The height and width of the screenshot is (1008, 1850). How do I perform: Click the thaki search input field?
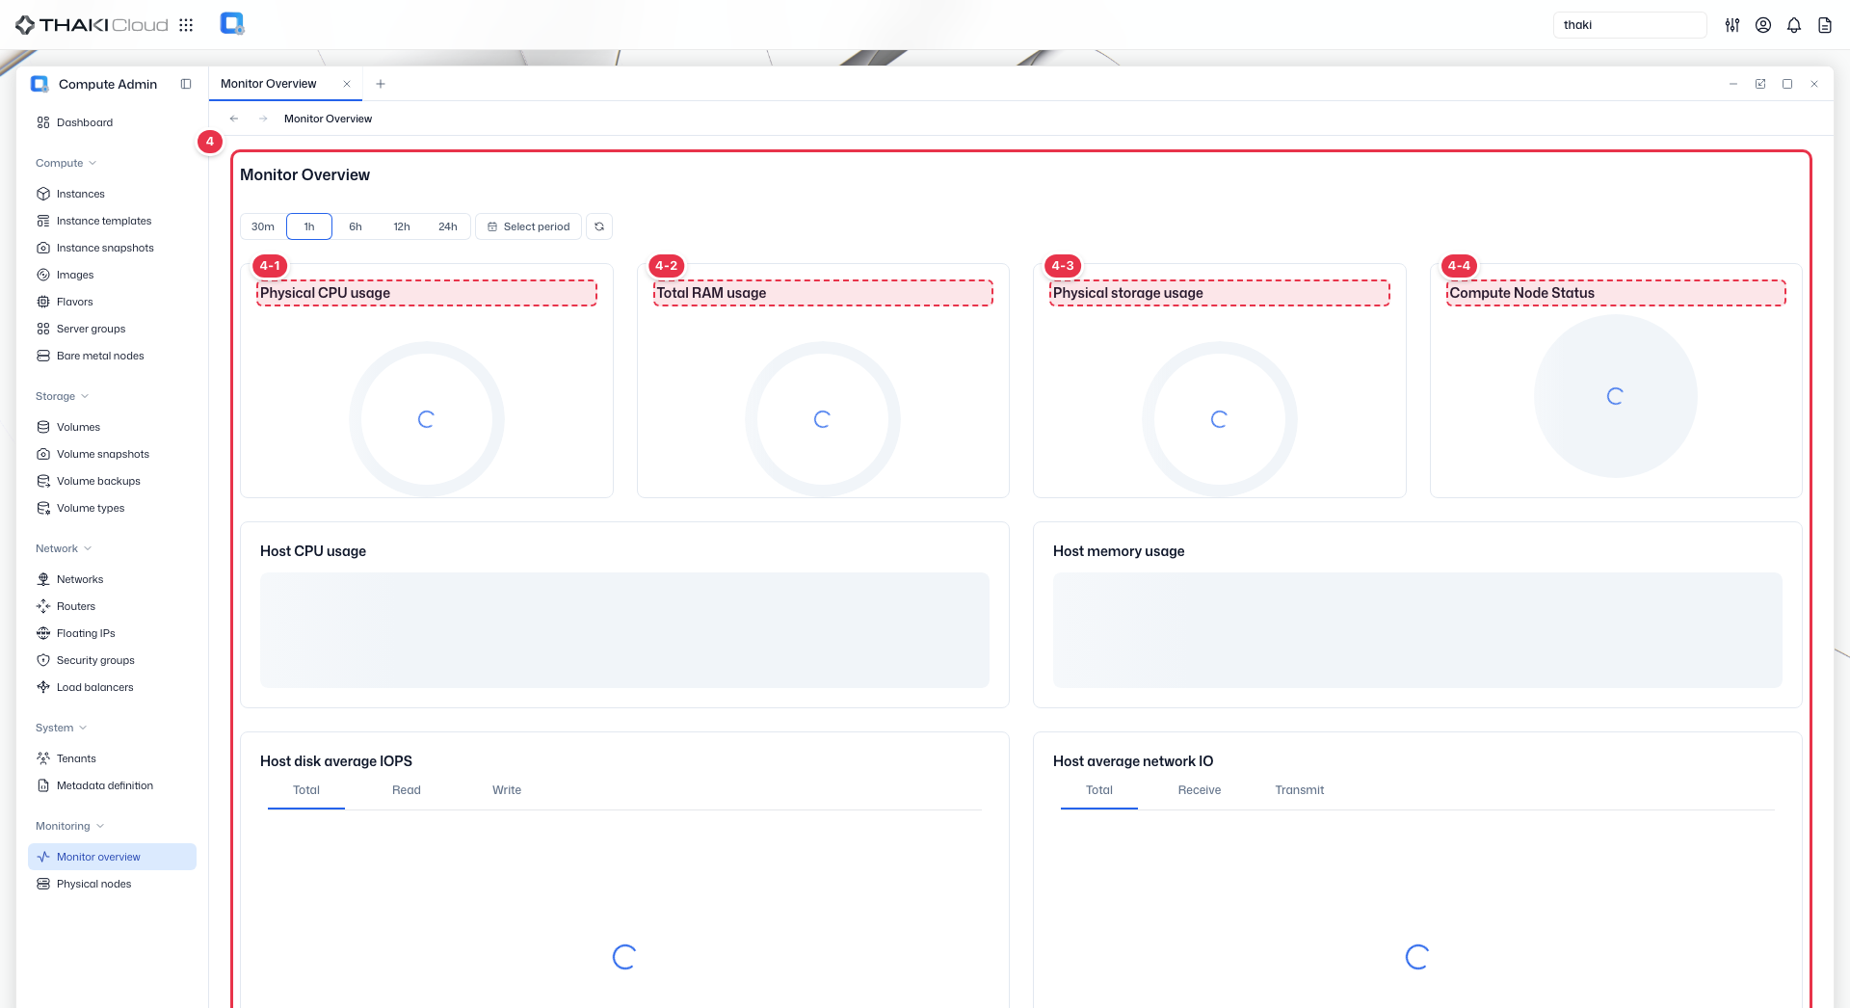[x=1630, y=25]
